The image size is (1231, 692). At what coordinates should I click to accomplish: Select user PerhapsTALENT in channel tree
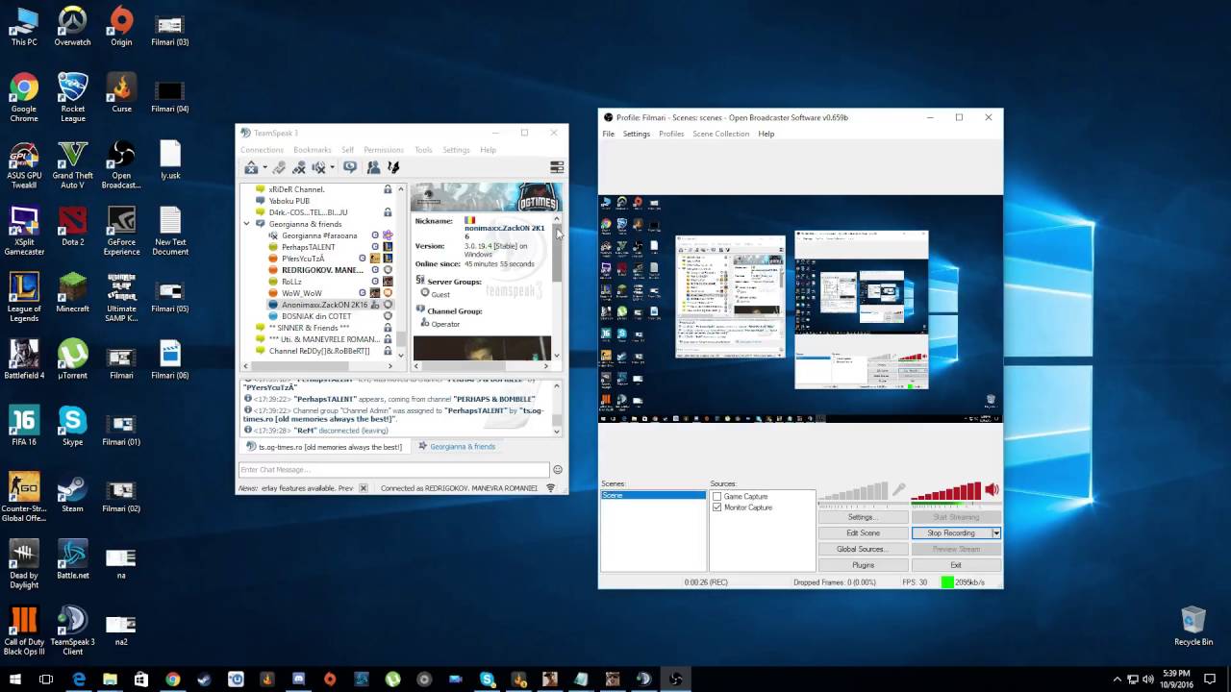(x=309, y=247)
